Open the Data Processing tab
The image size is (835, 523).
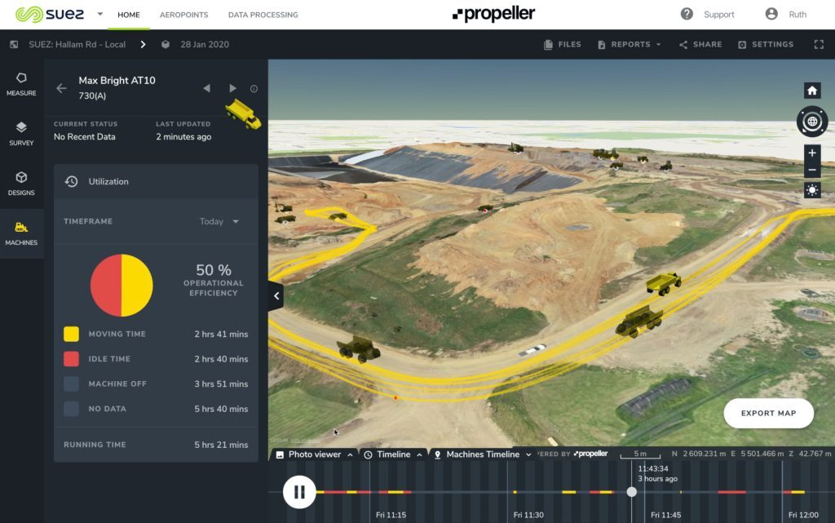pos(262,15)
